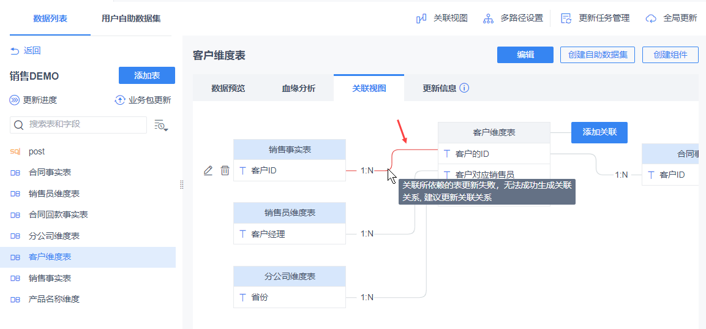Screen dimensions: 706x329
Task: Switch to the 用户自助数据集 tab
Action: [x=131, y=18]
